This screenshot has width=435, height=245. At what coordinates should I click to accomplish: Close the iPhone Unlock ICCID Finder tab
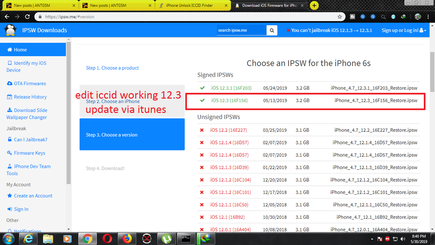coord(226,5)
